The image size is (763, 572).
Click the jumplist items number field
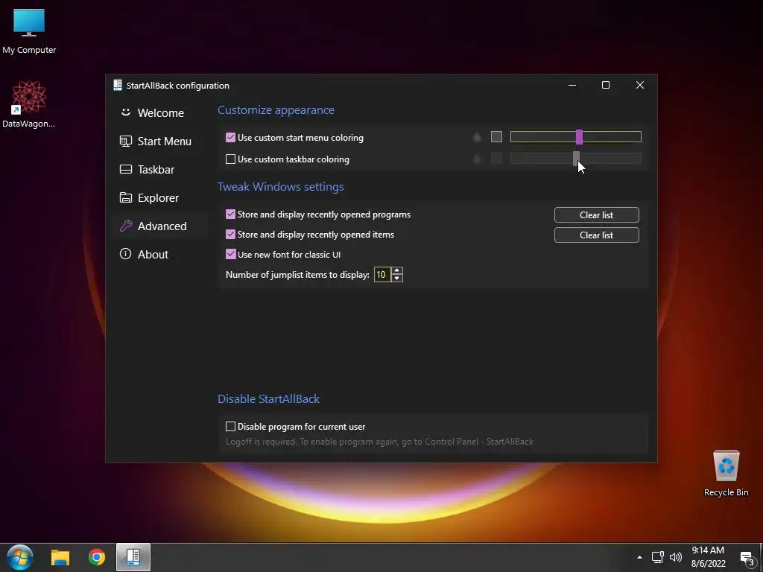pyautogui.click(x=382, y=275)
